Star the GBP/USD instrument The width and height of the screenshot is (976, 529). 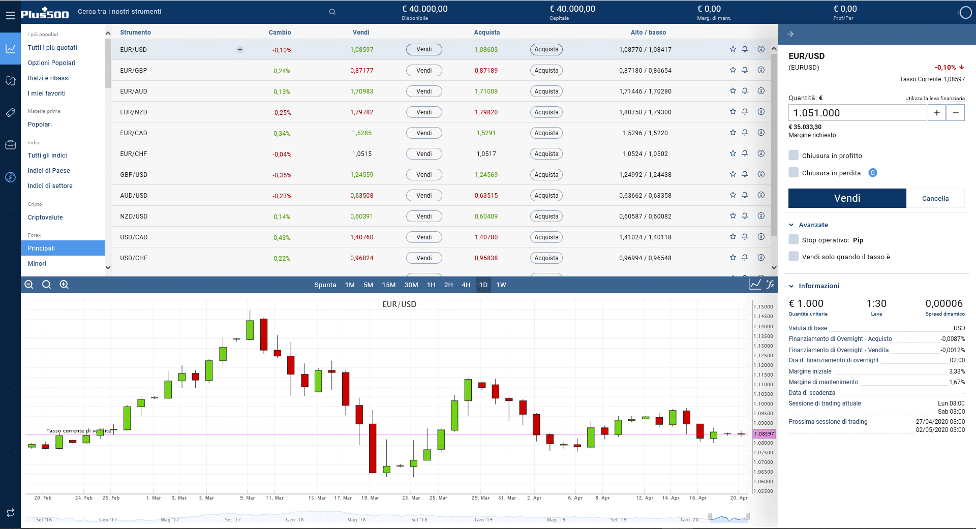[733, 174]
